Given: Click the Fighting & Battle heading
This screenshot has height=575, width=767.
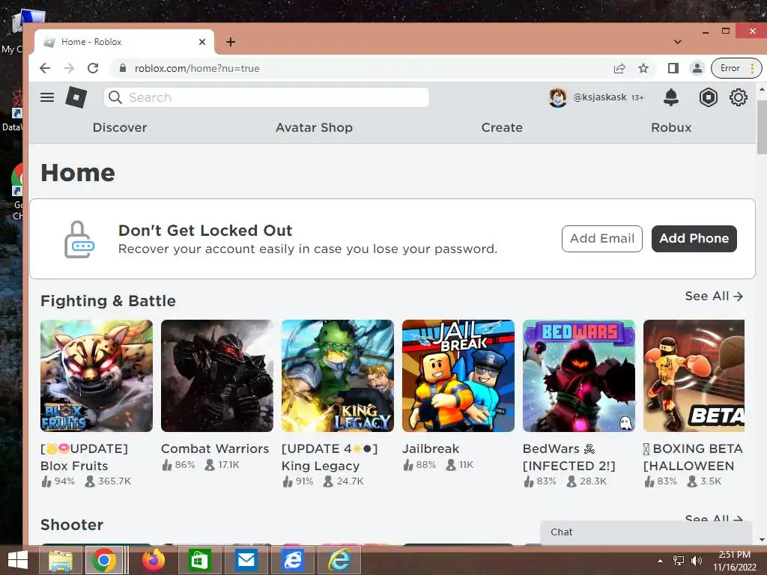Looking at the screenshot, I should [x=108, y=301].
